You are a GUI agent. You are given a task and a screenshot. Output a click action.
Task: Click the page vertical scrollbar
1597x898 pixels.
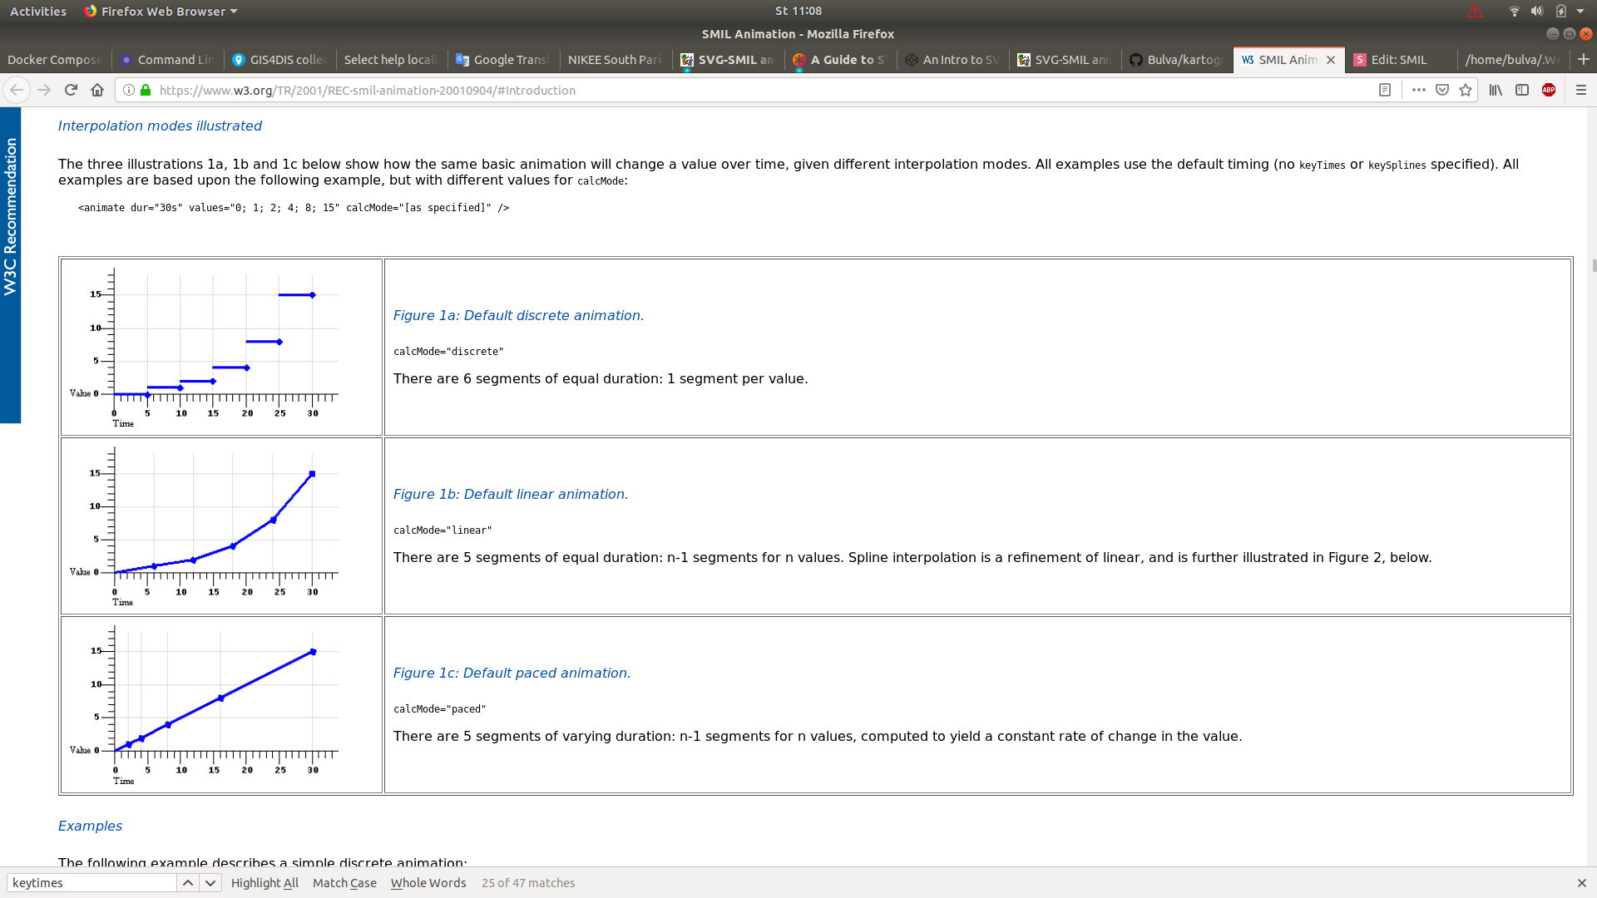[1594, 266]
